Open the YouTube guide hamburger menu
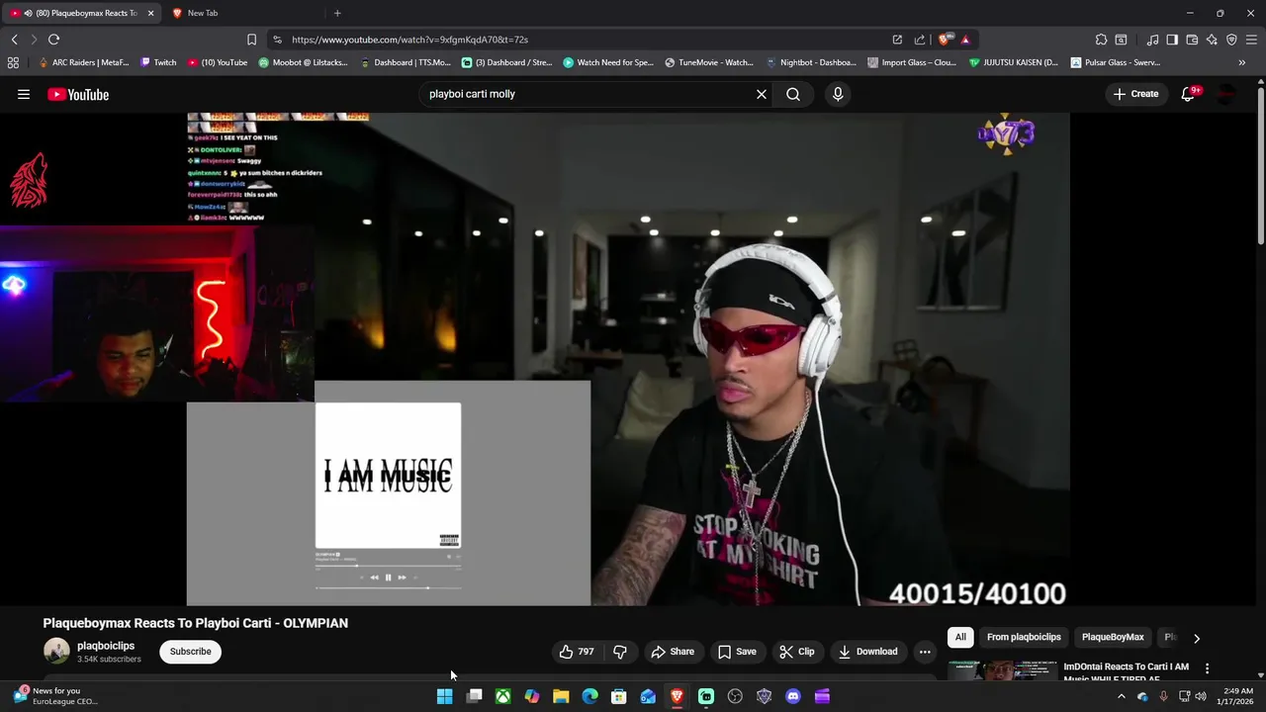 tap(24, 94)
